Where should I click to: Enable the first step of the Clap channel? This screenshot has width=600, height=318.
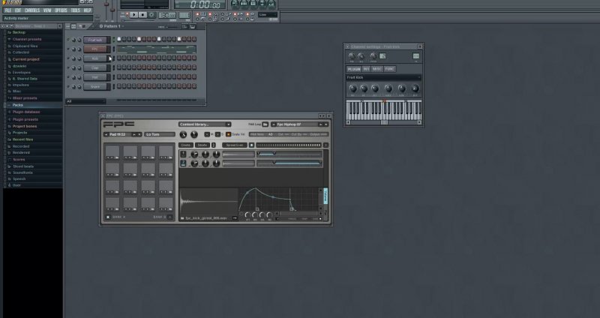click(x=118, y=67)
